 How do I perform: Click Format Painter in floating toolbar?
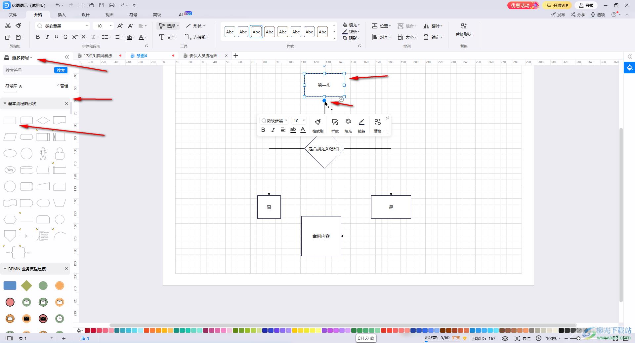coord(318,126)
